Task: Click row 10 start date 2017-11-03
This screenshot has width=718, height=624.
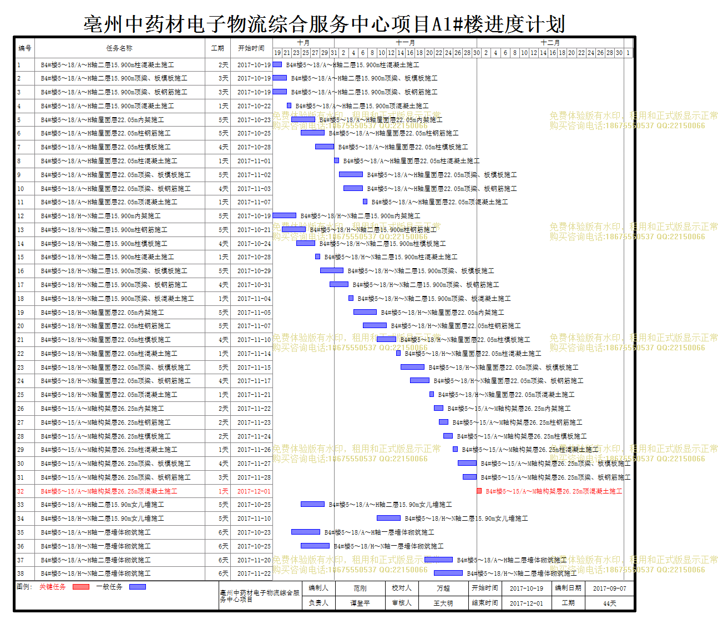Action: click(x=254, y=189)
